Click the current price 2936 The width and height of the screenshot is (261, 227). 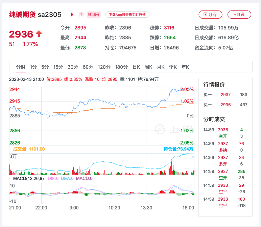click(21, 34)
